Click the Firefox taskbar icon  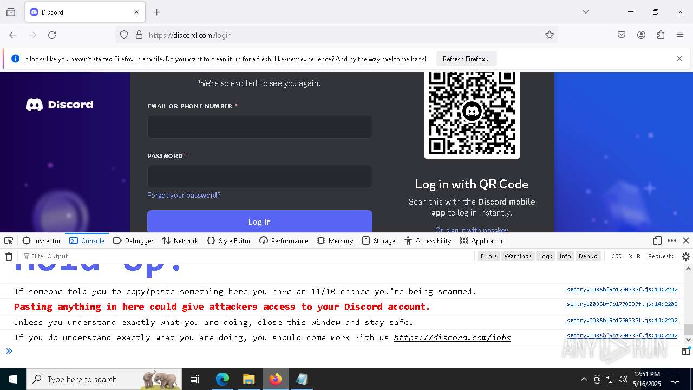275,379
